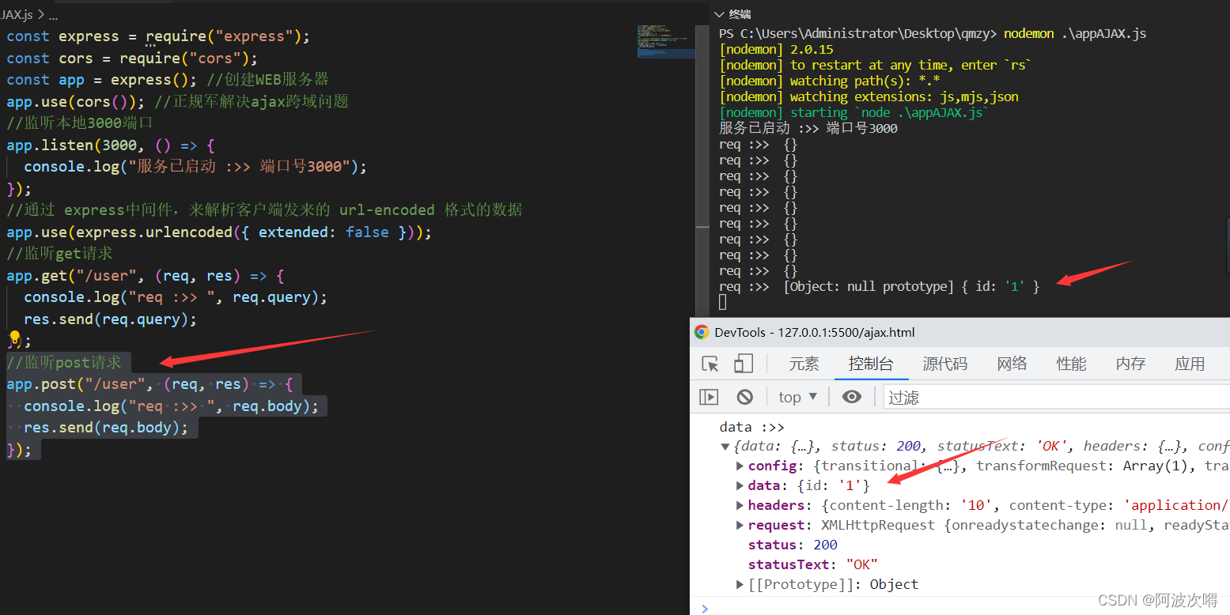Click the Chrome logo in DevTools title bar
Viewport: 1230px width, 615px height.
(x=701, y=332)
